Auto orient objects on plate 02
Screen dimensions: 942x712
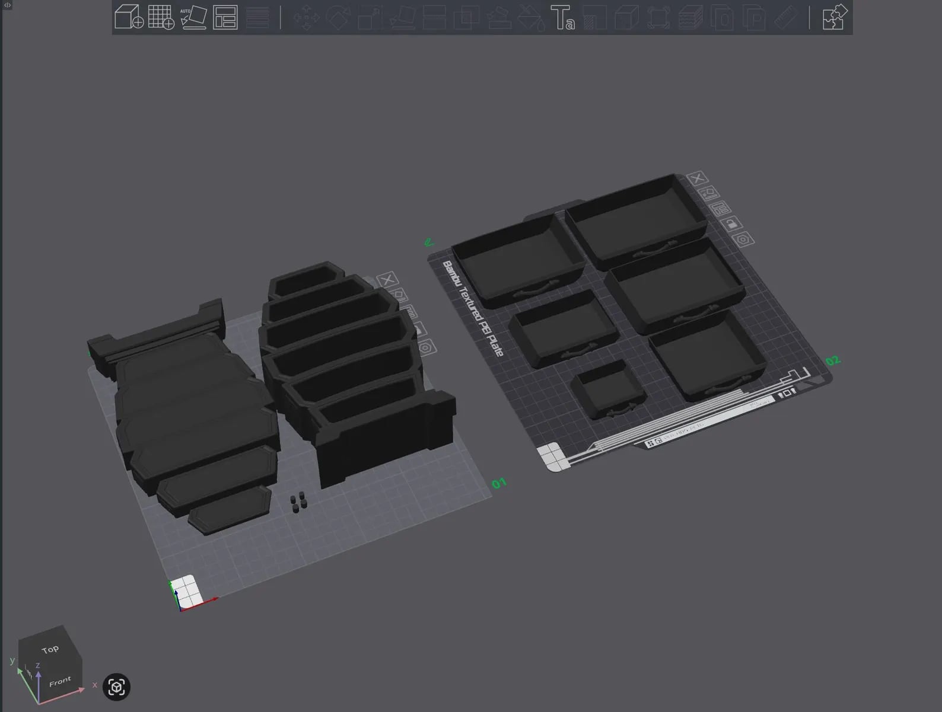(708, 193)
